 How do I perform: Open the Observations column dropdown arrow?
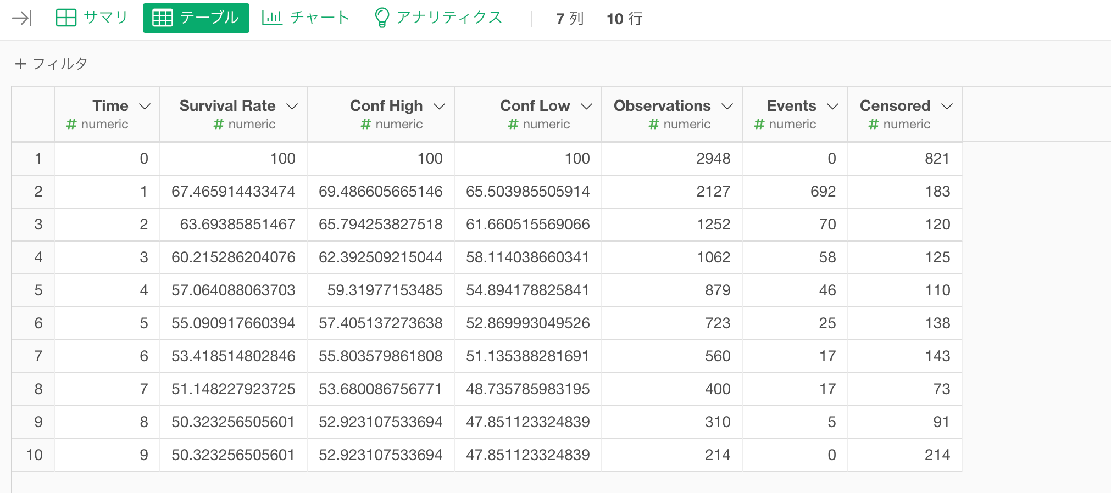tap(727, 106)
